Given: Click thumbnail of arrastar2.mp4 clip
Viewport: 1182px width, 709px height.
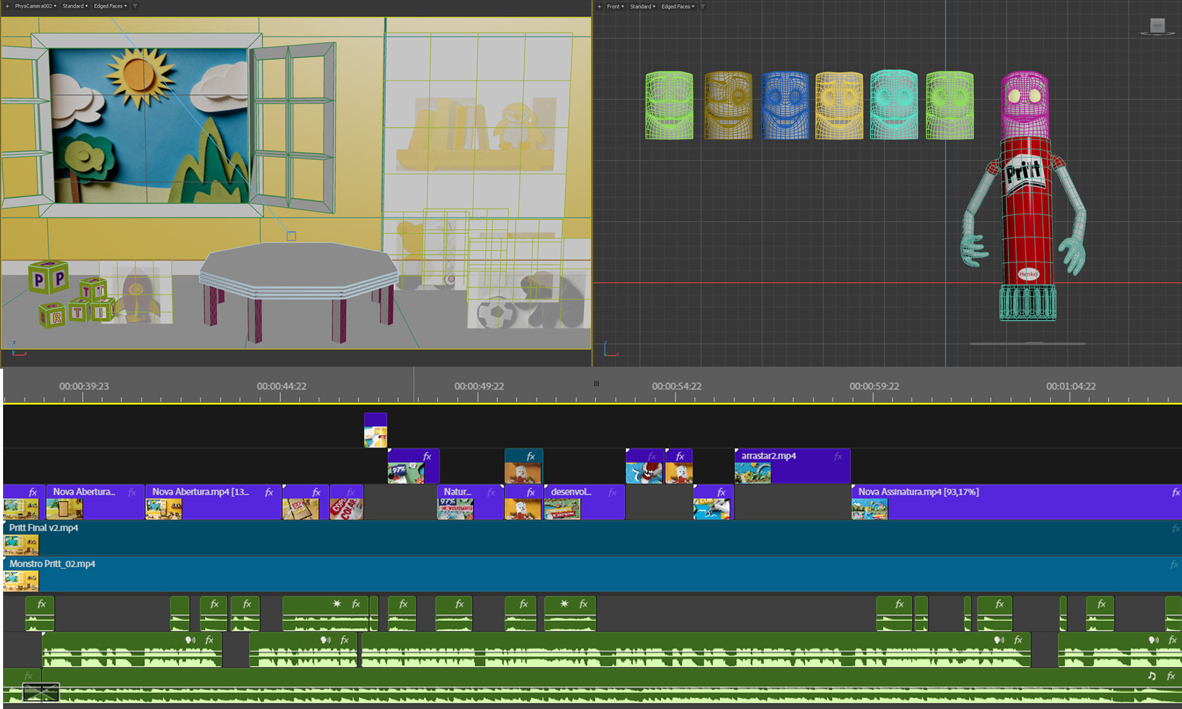Looking at the screenshot, I should coord(753,473).
